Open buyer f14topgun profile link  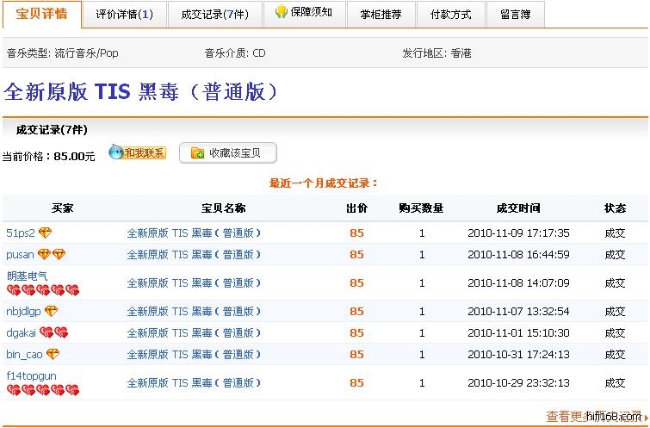(x=31, y=375)
